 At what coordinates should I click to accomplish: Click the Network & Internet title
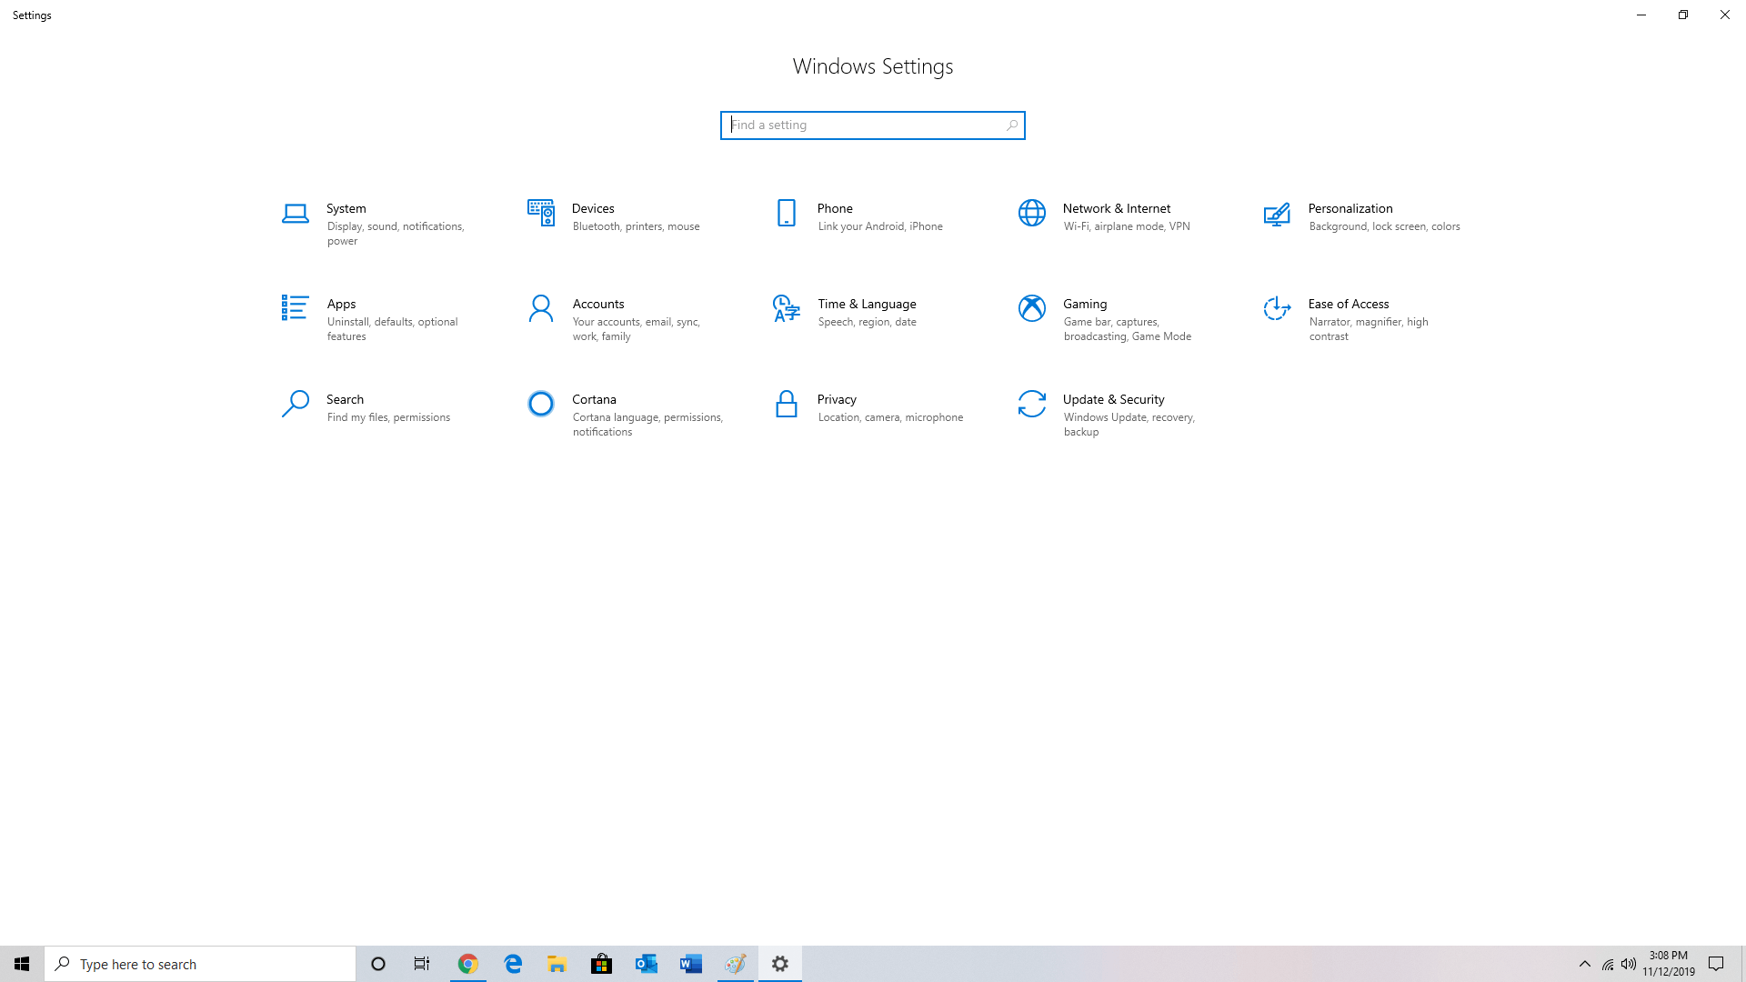click(1116, 208)
